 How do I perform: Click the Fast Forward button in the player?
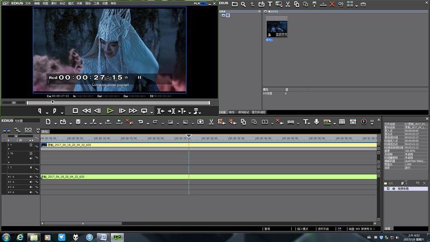click(133, 111)
